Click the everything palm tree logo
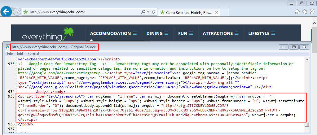317x135 pixels. pos(48,35)
